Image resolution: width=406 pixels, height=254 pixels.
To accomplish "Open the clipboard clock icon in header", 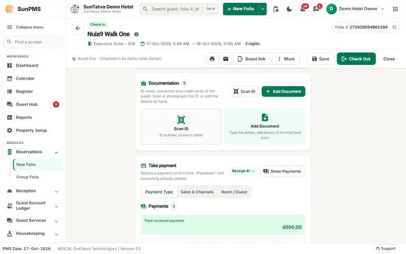I will [x=276, y=9].
